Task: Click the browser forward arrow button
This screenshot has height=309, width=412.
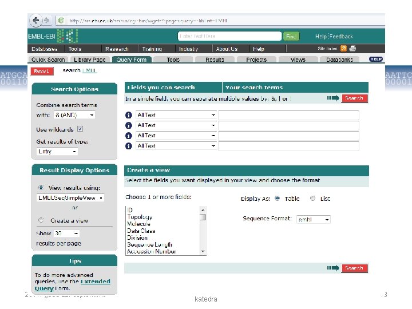Action: (46, 20)
